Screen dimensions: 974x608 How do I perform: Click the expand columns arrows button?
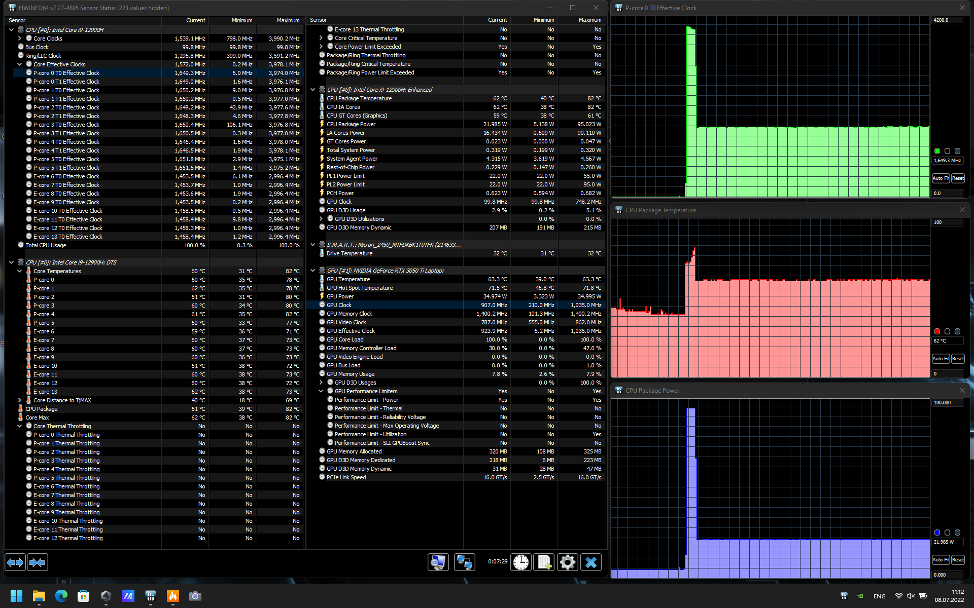click(x=15, y=562)
